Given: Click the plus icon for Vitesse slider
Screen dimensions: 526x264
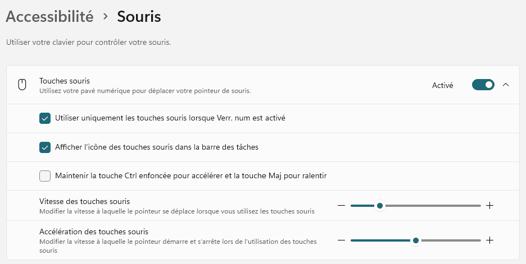Looking at the screenshot, I should 489,206.
